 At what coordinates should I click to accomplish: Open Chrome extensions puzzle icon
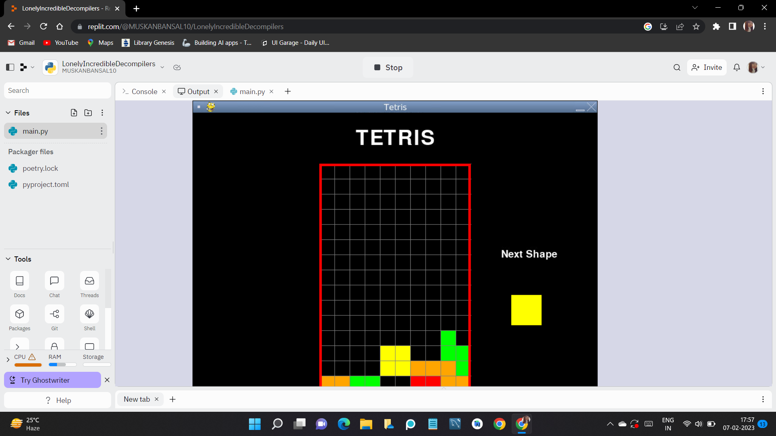pos(716,27)
